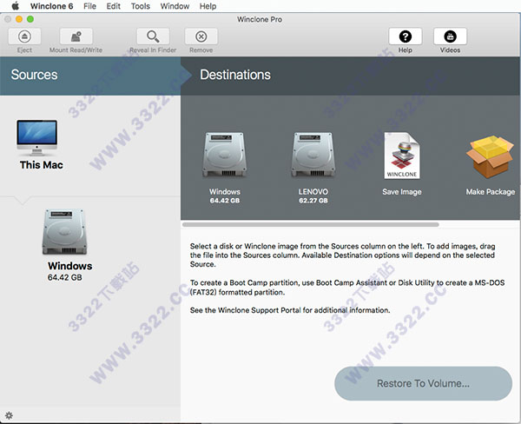521x424 pixels.
Task: Open the File menu
Action: coord(89,6)
